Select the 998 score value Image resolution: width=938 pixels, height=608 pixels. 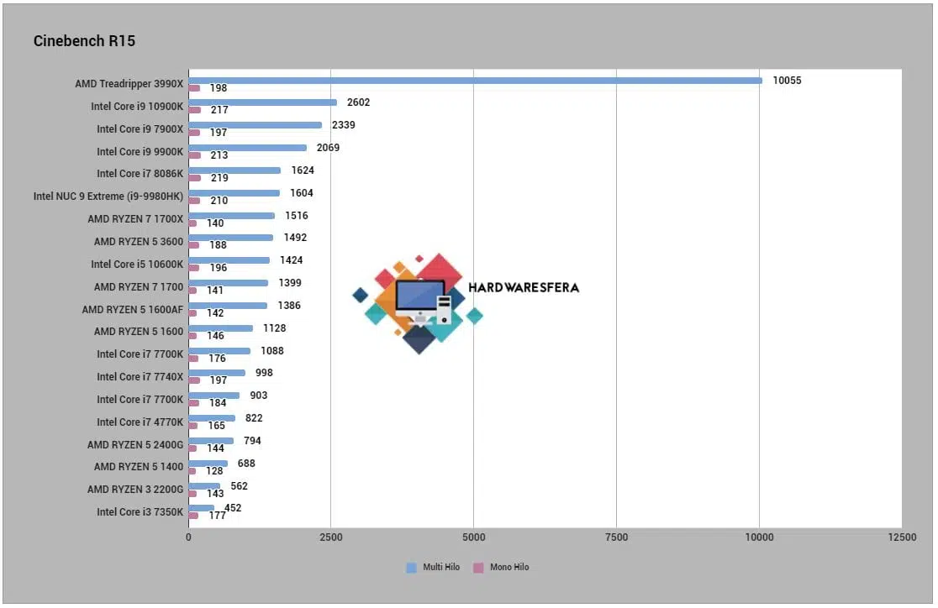(x=264, y=373)
